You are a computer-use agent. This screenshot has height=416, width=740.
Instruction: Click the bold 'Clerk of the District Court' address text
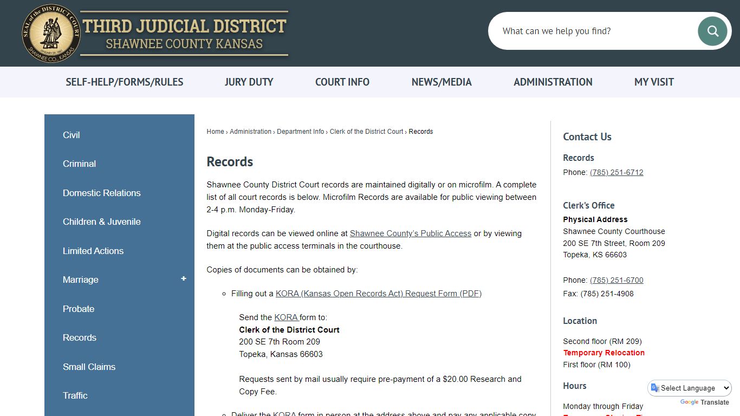289,330
